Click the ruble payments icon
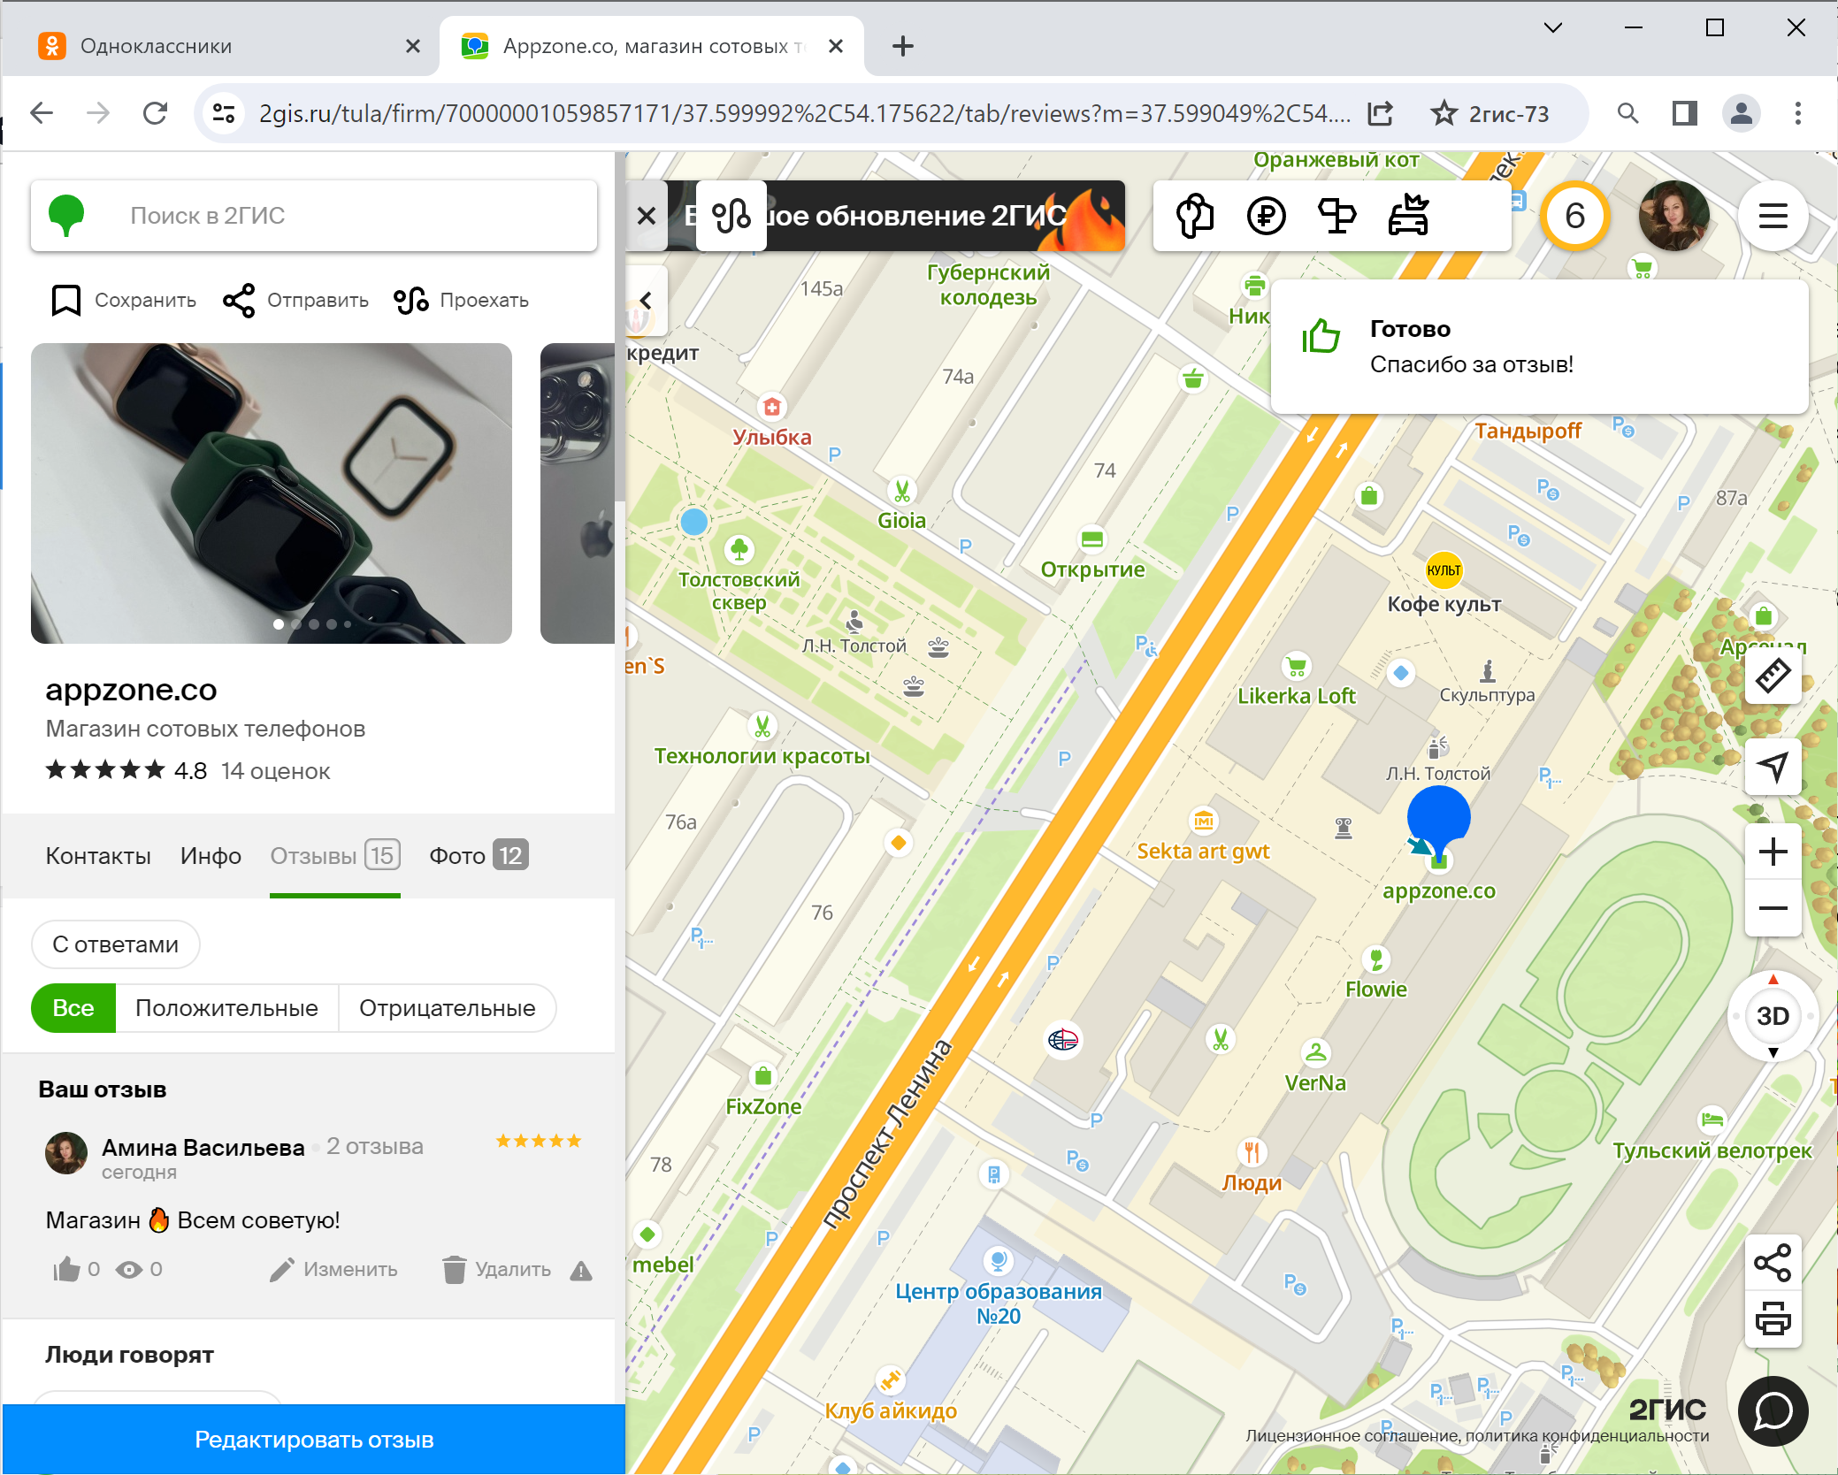Screen dimensions: 1838x1475 1266,216
